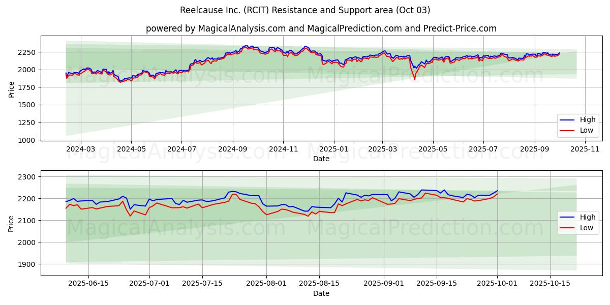This screenshot has height=305, width=610.
Task: Click the 2250 price tick on top chart
Action: click(x=26, y=52)
